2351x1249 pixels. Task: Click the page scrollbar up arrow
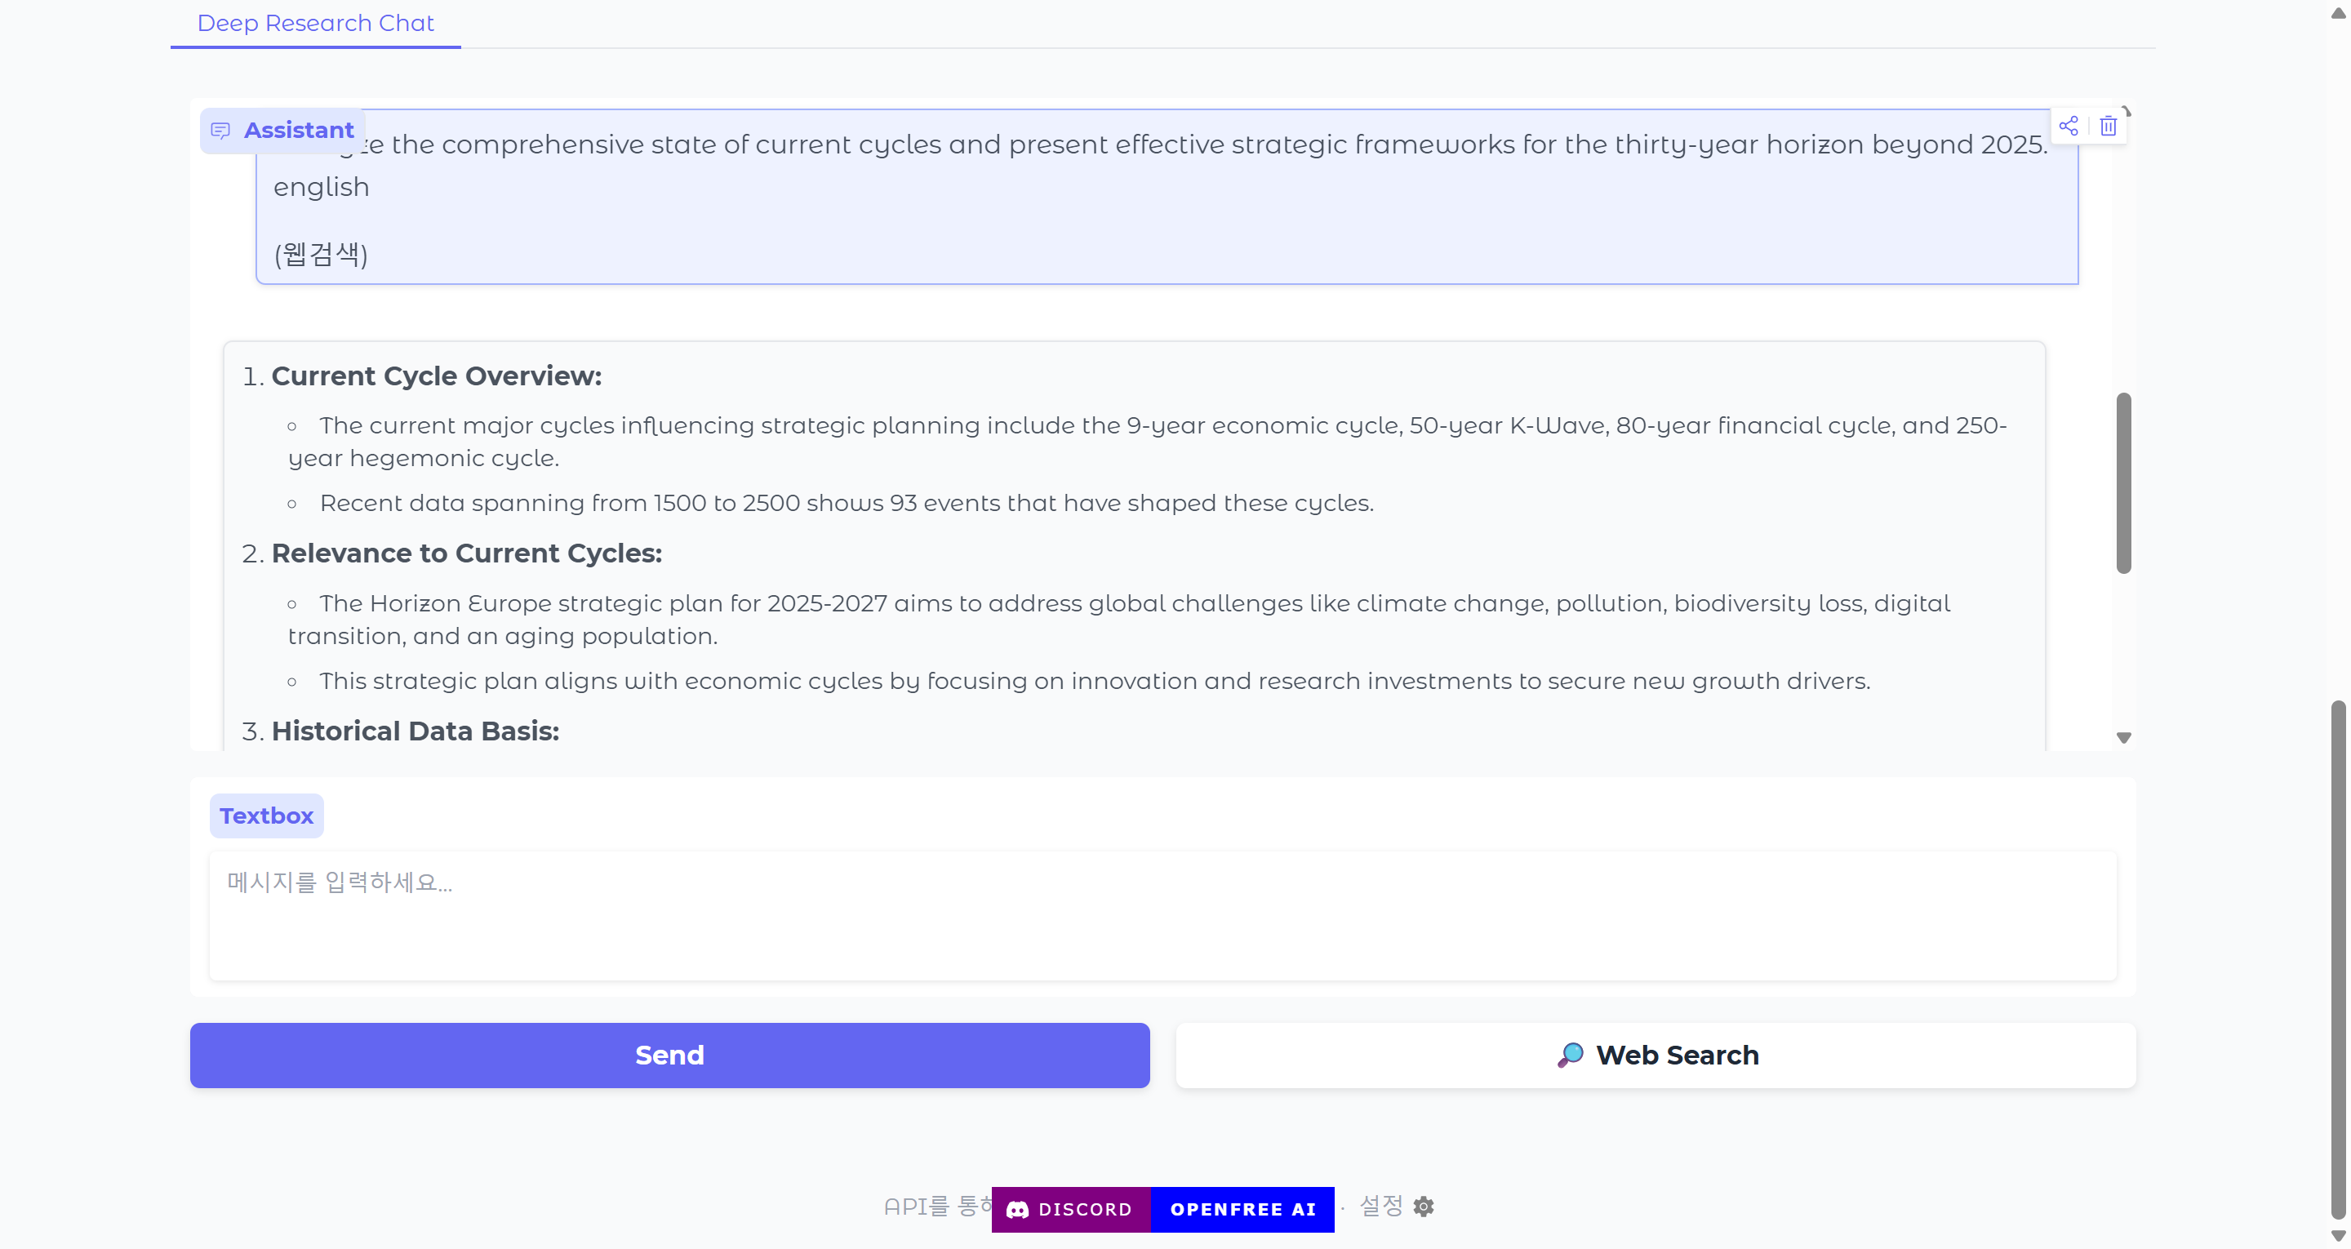pos(2338,13)
